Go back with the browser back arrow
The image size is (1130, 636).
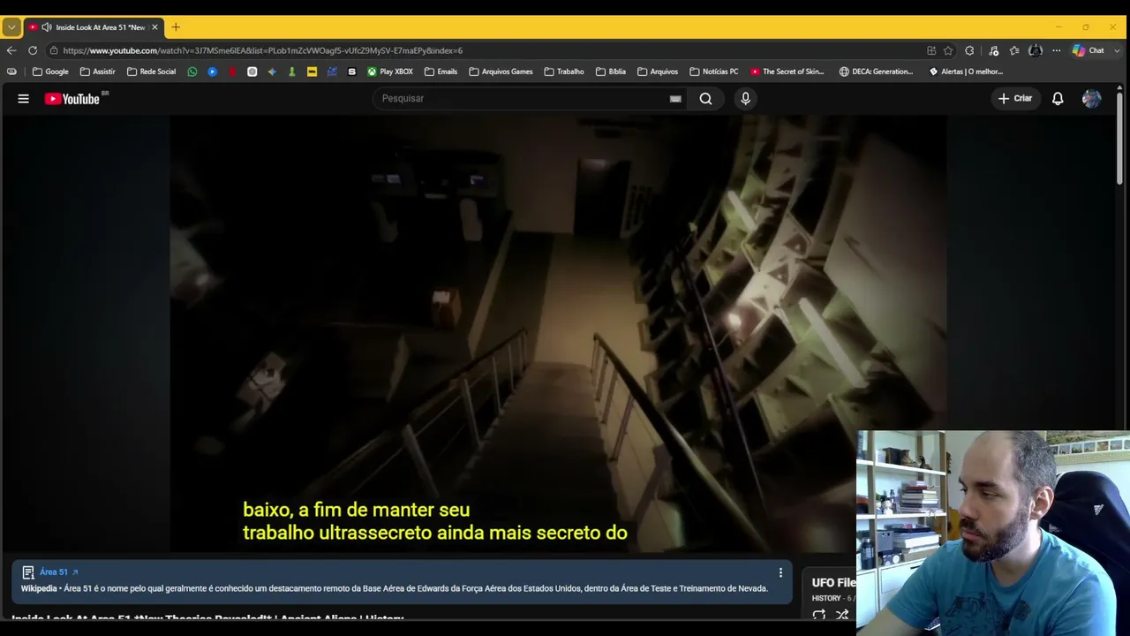pyautogui.click(x=11, y=50)
